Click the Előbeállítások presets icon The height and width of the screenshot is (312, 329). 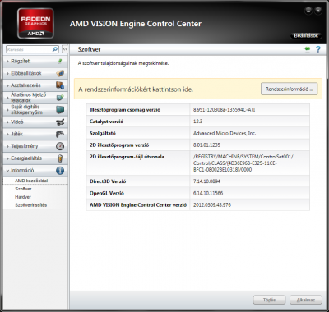point(60,73)
